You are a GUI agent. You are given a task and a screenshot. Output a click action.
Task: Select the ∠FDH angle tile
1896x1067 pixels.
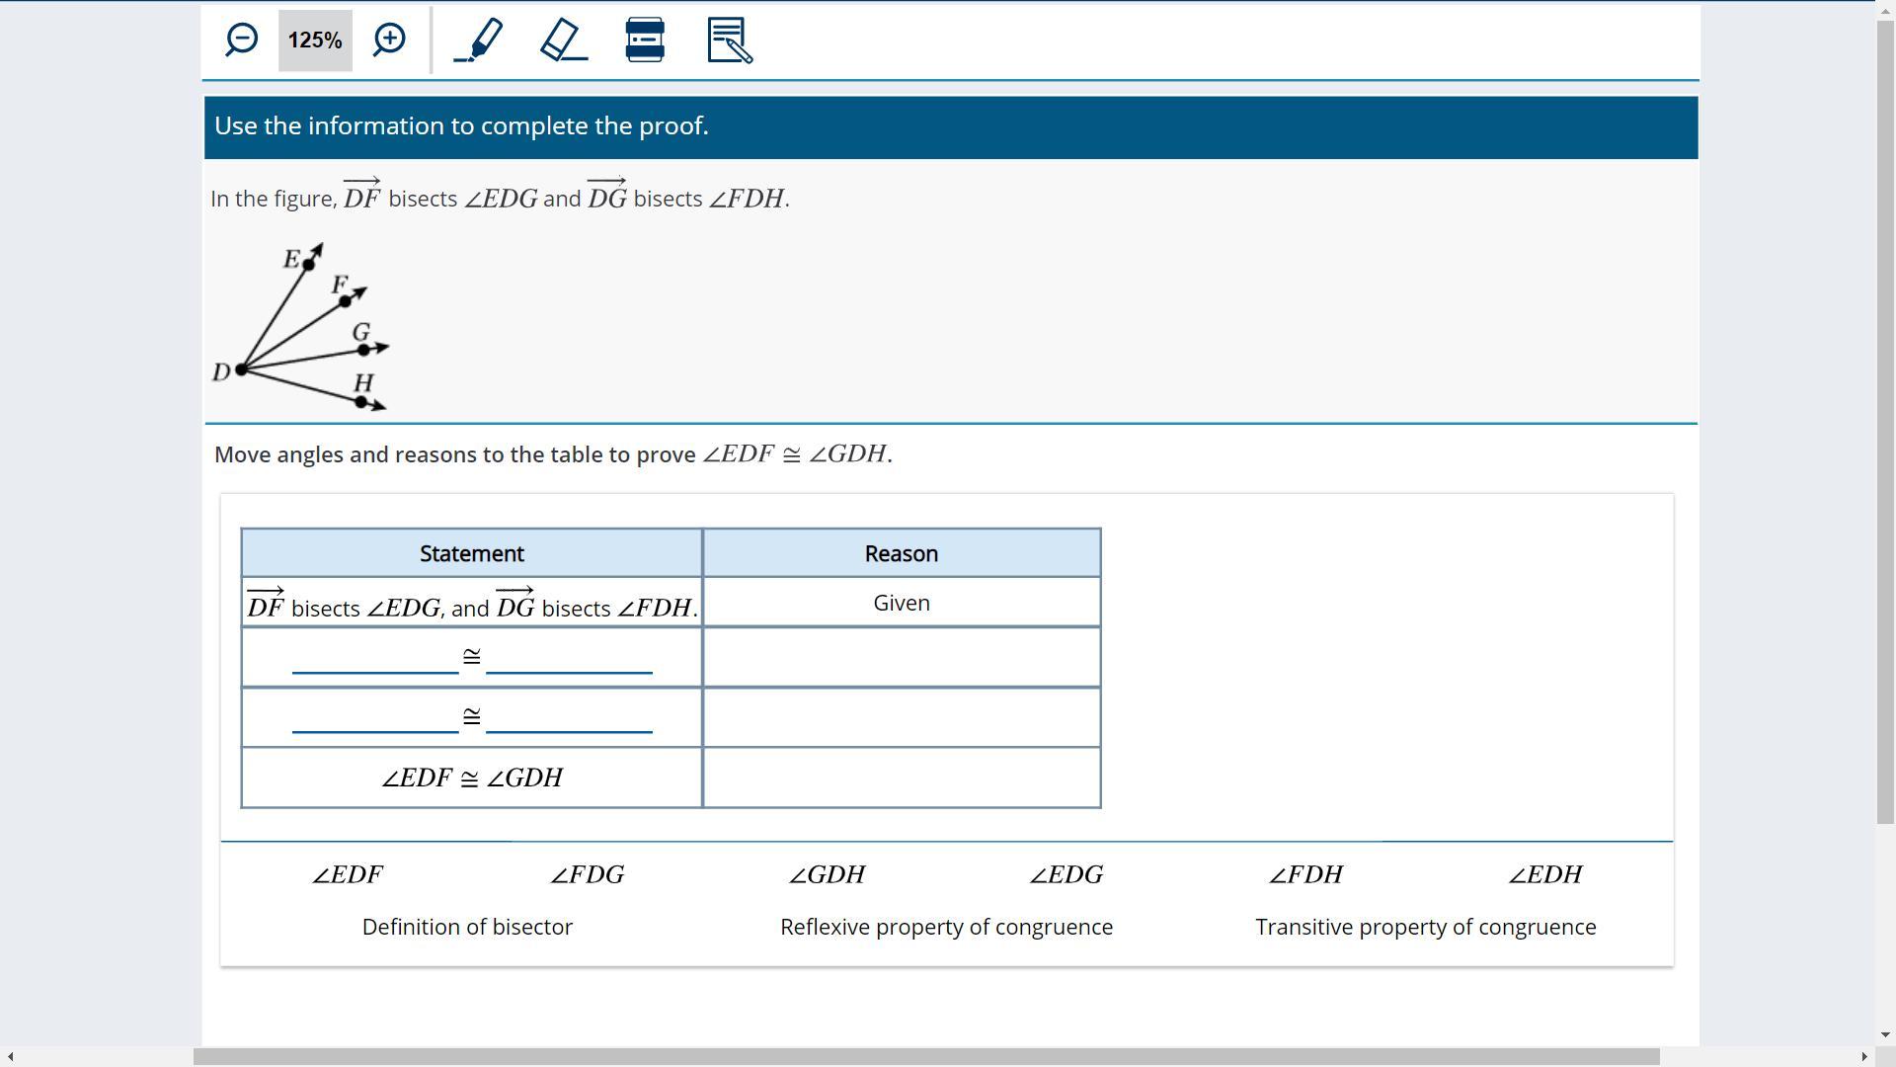point(1305,875)
